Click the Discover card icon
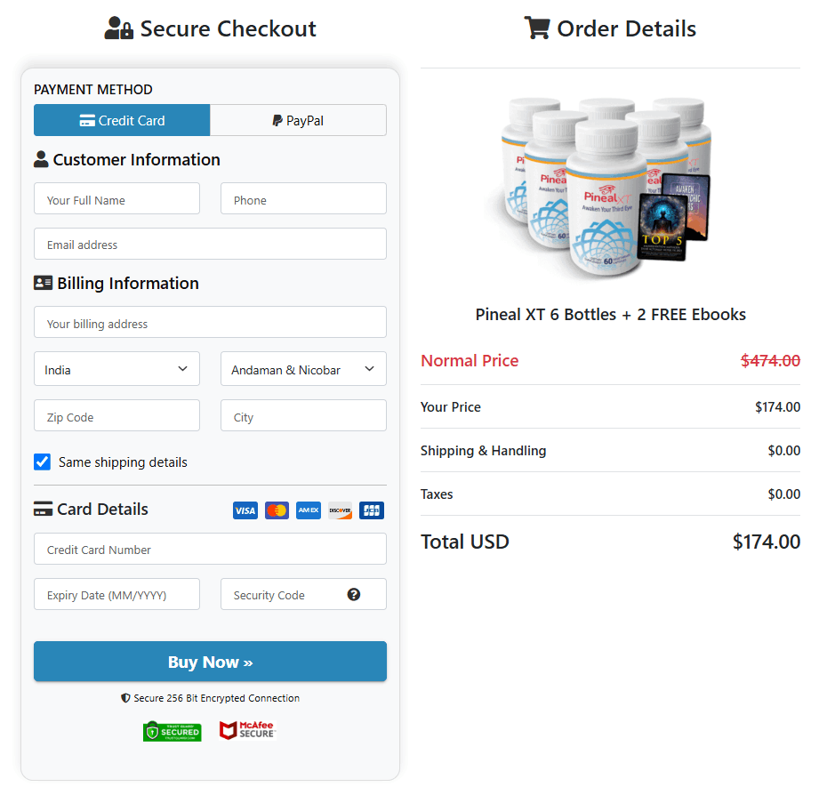 [x=340, y=510]
